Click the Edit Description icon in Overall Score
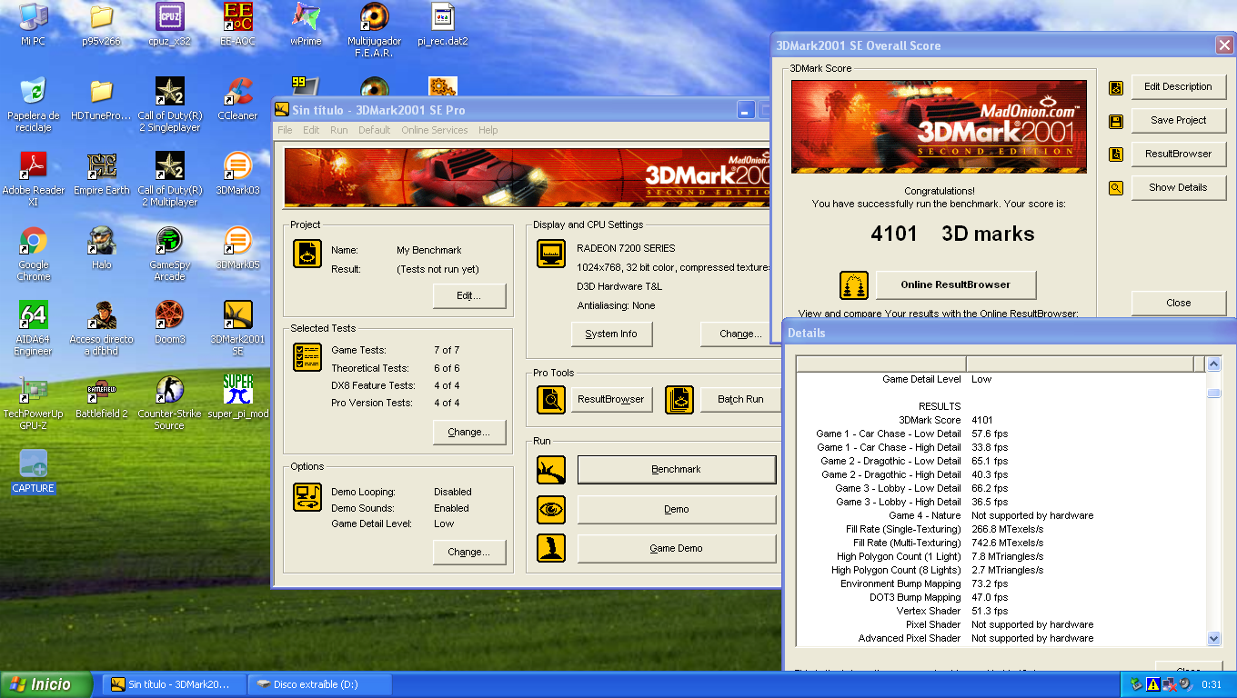Viewport: 1237px width, 698px height. pyautogui.click(x=1116, y=87)
